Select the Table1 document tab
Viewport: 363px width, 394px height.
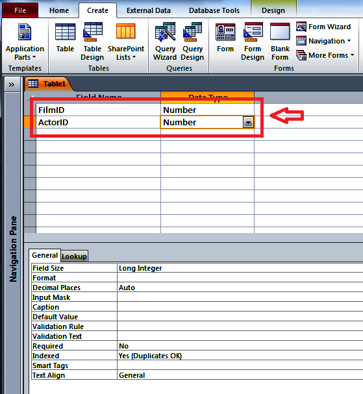[x=48, y=84]
